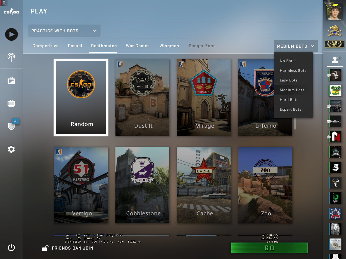
Task: Switch to the Wingman tab
Action: (x=169, y=46)
